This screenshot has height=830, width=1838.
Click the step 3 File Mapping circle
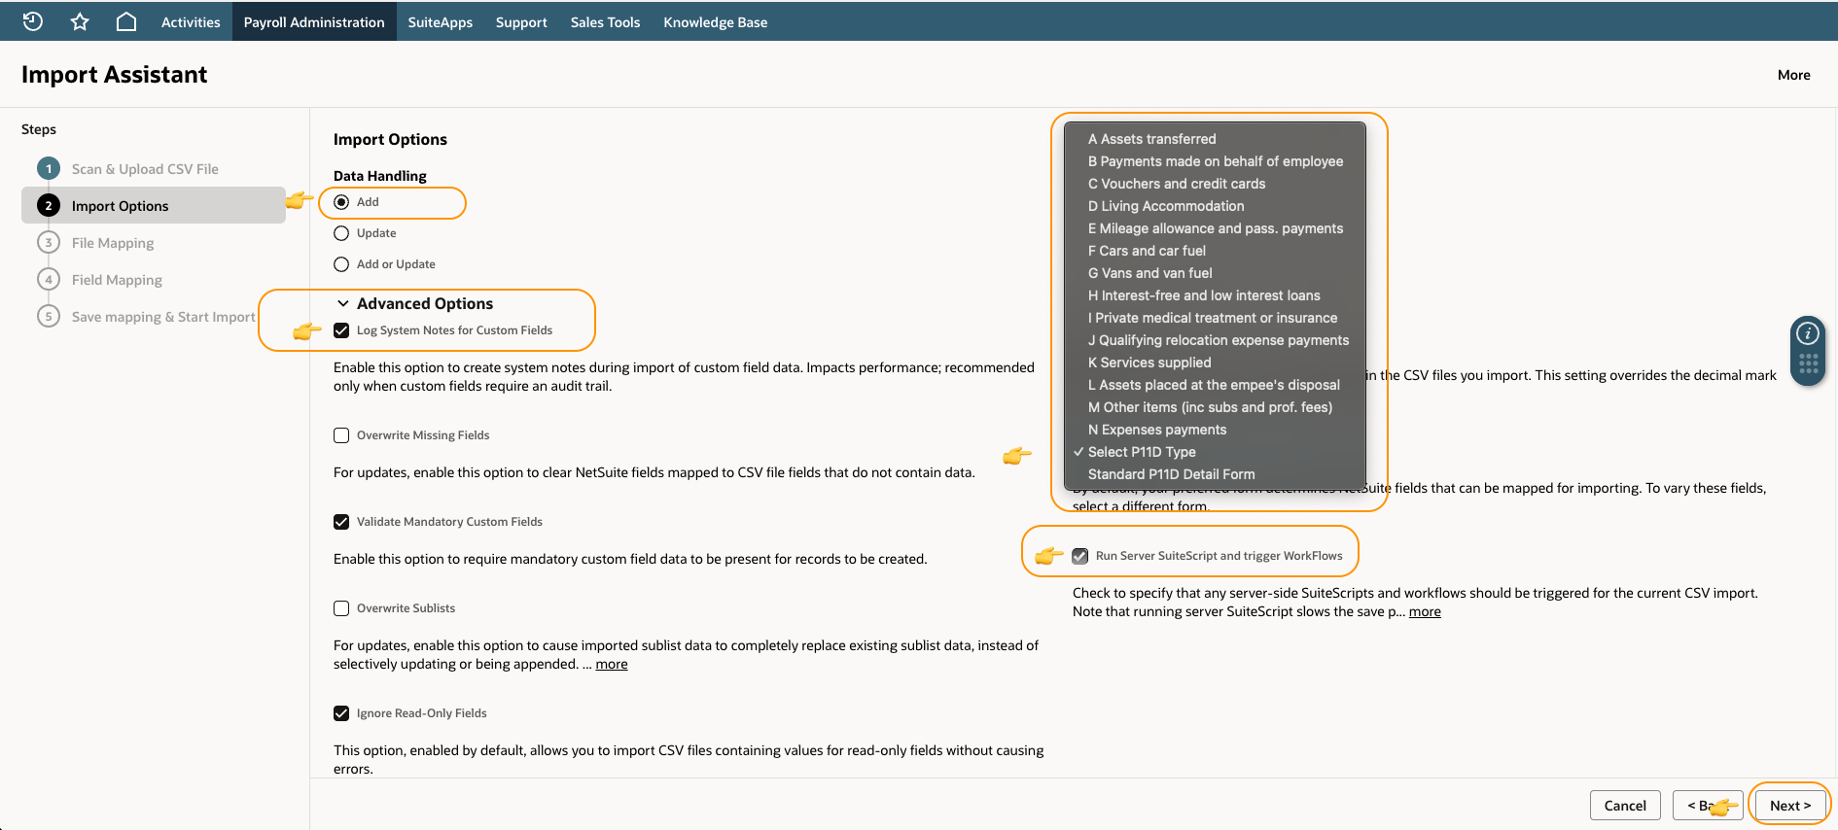click(x=49, y=243)
